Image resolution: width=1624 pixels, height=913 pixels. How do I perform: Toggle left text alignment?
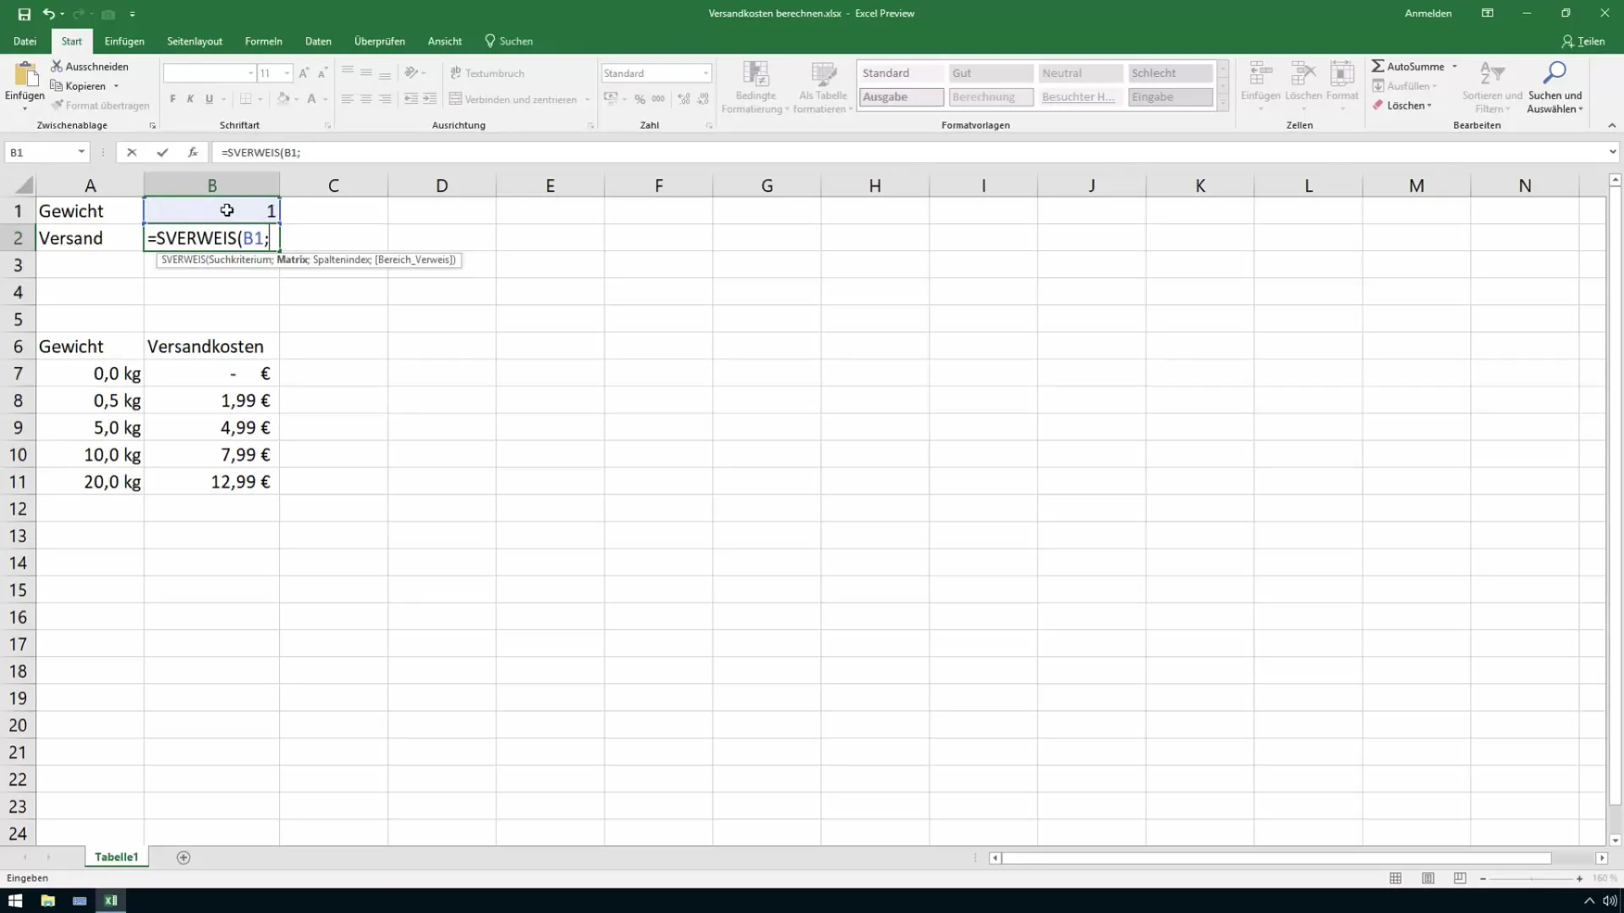tap(348, 99)
